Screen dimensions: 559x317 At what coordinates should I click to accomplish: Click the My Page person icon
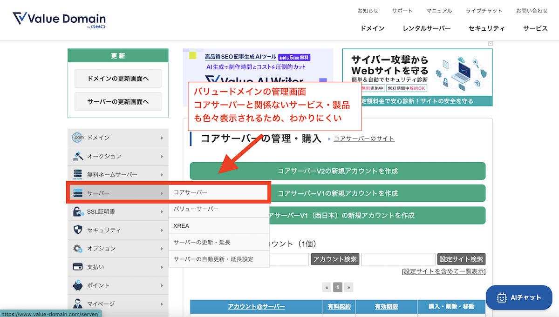pyautogui.click(x=77, y=304)
